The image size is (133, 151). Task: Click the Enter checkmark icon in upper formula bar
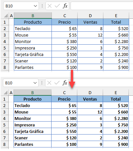(x=57, y=6)
